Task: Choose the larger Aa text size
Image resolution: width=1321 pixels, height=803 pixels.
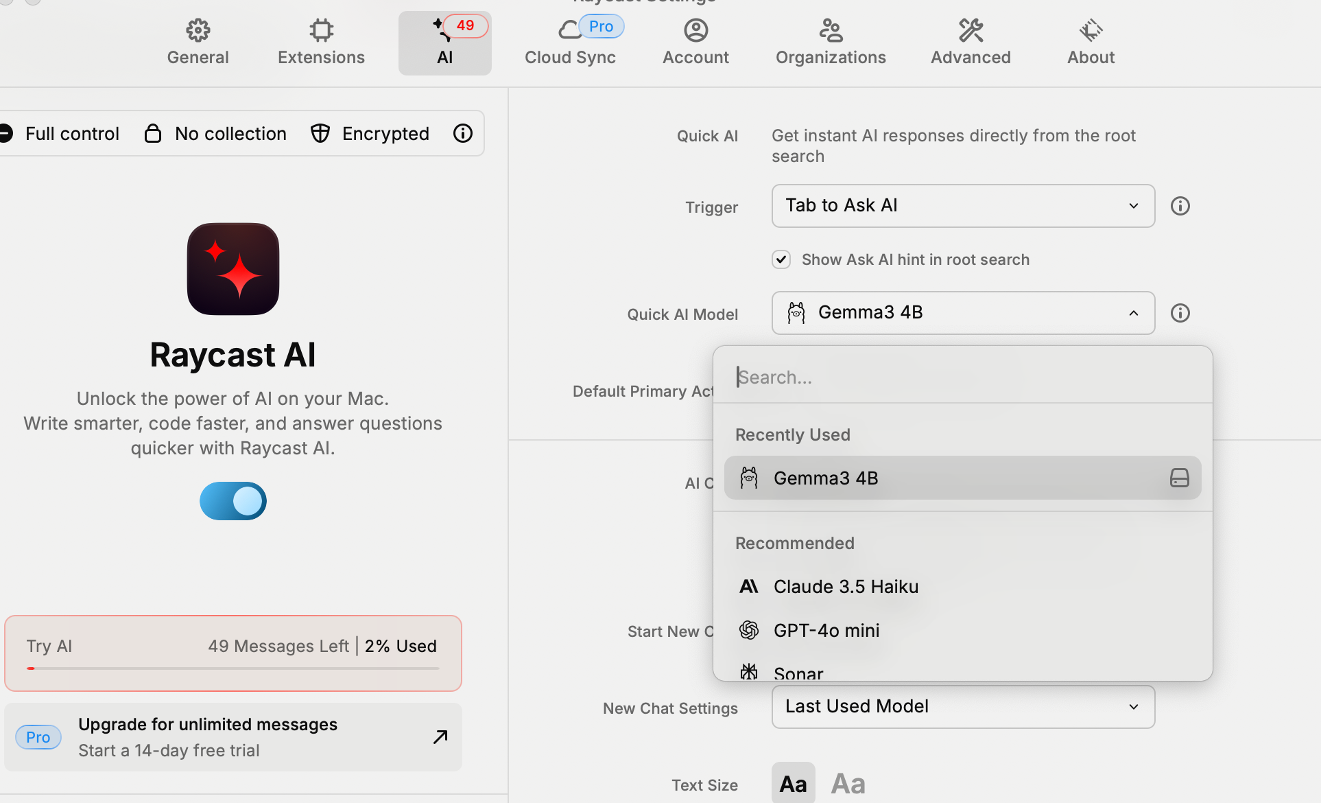Action: coord(848,783)
